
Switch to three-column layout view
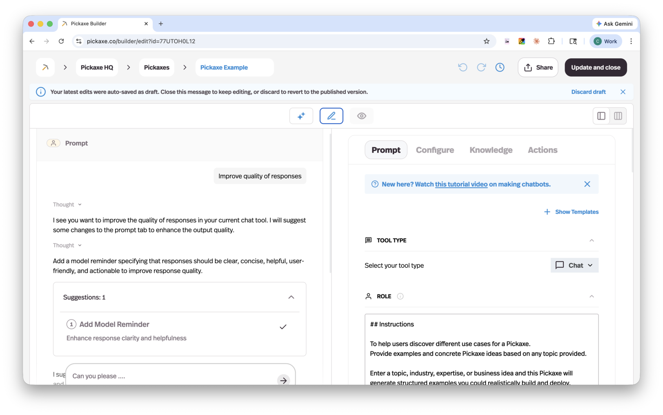[x=618, y=116]
